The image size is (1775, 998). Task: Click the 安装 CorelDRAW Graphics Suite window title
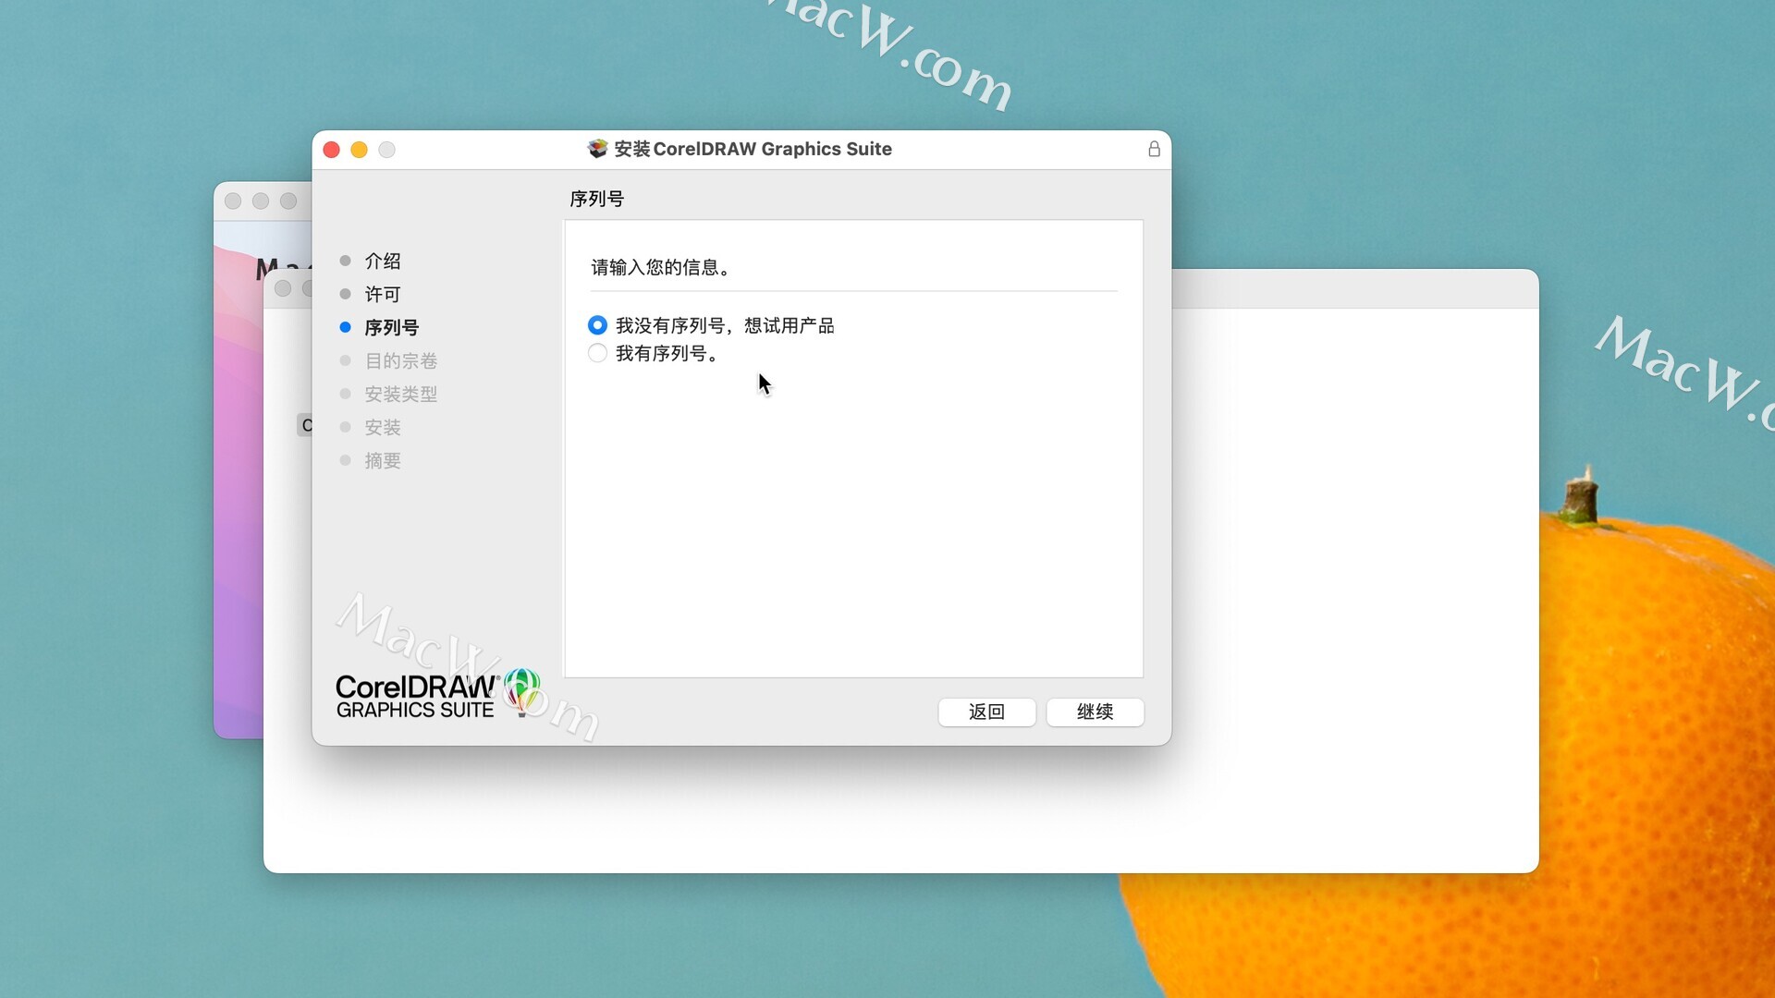[753, 149]
